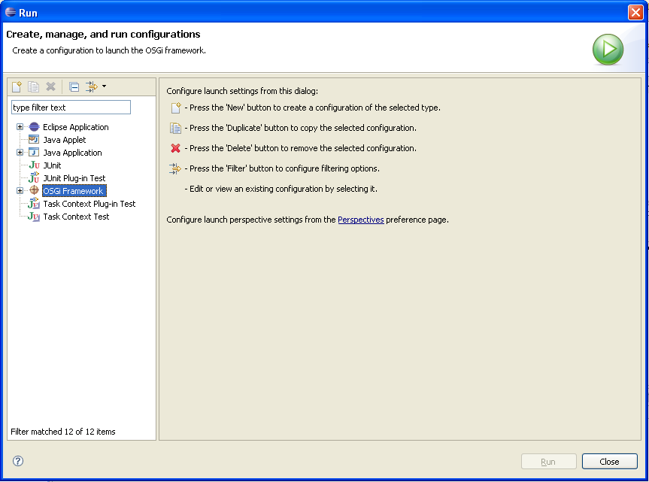Open the Perspectives preference page link

click(360, 220)
